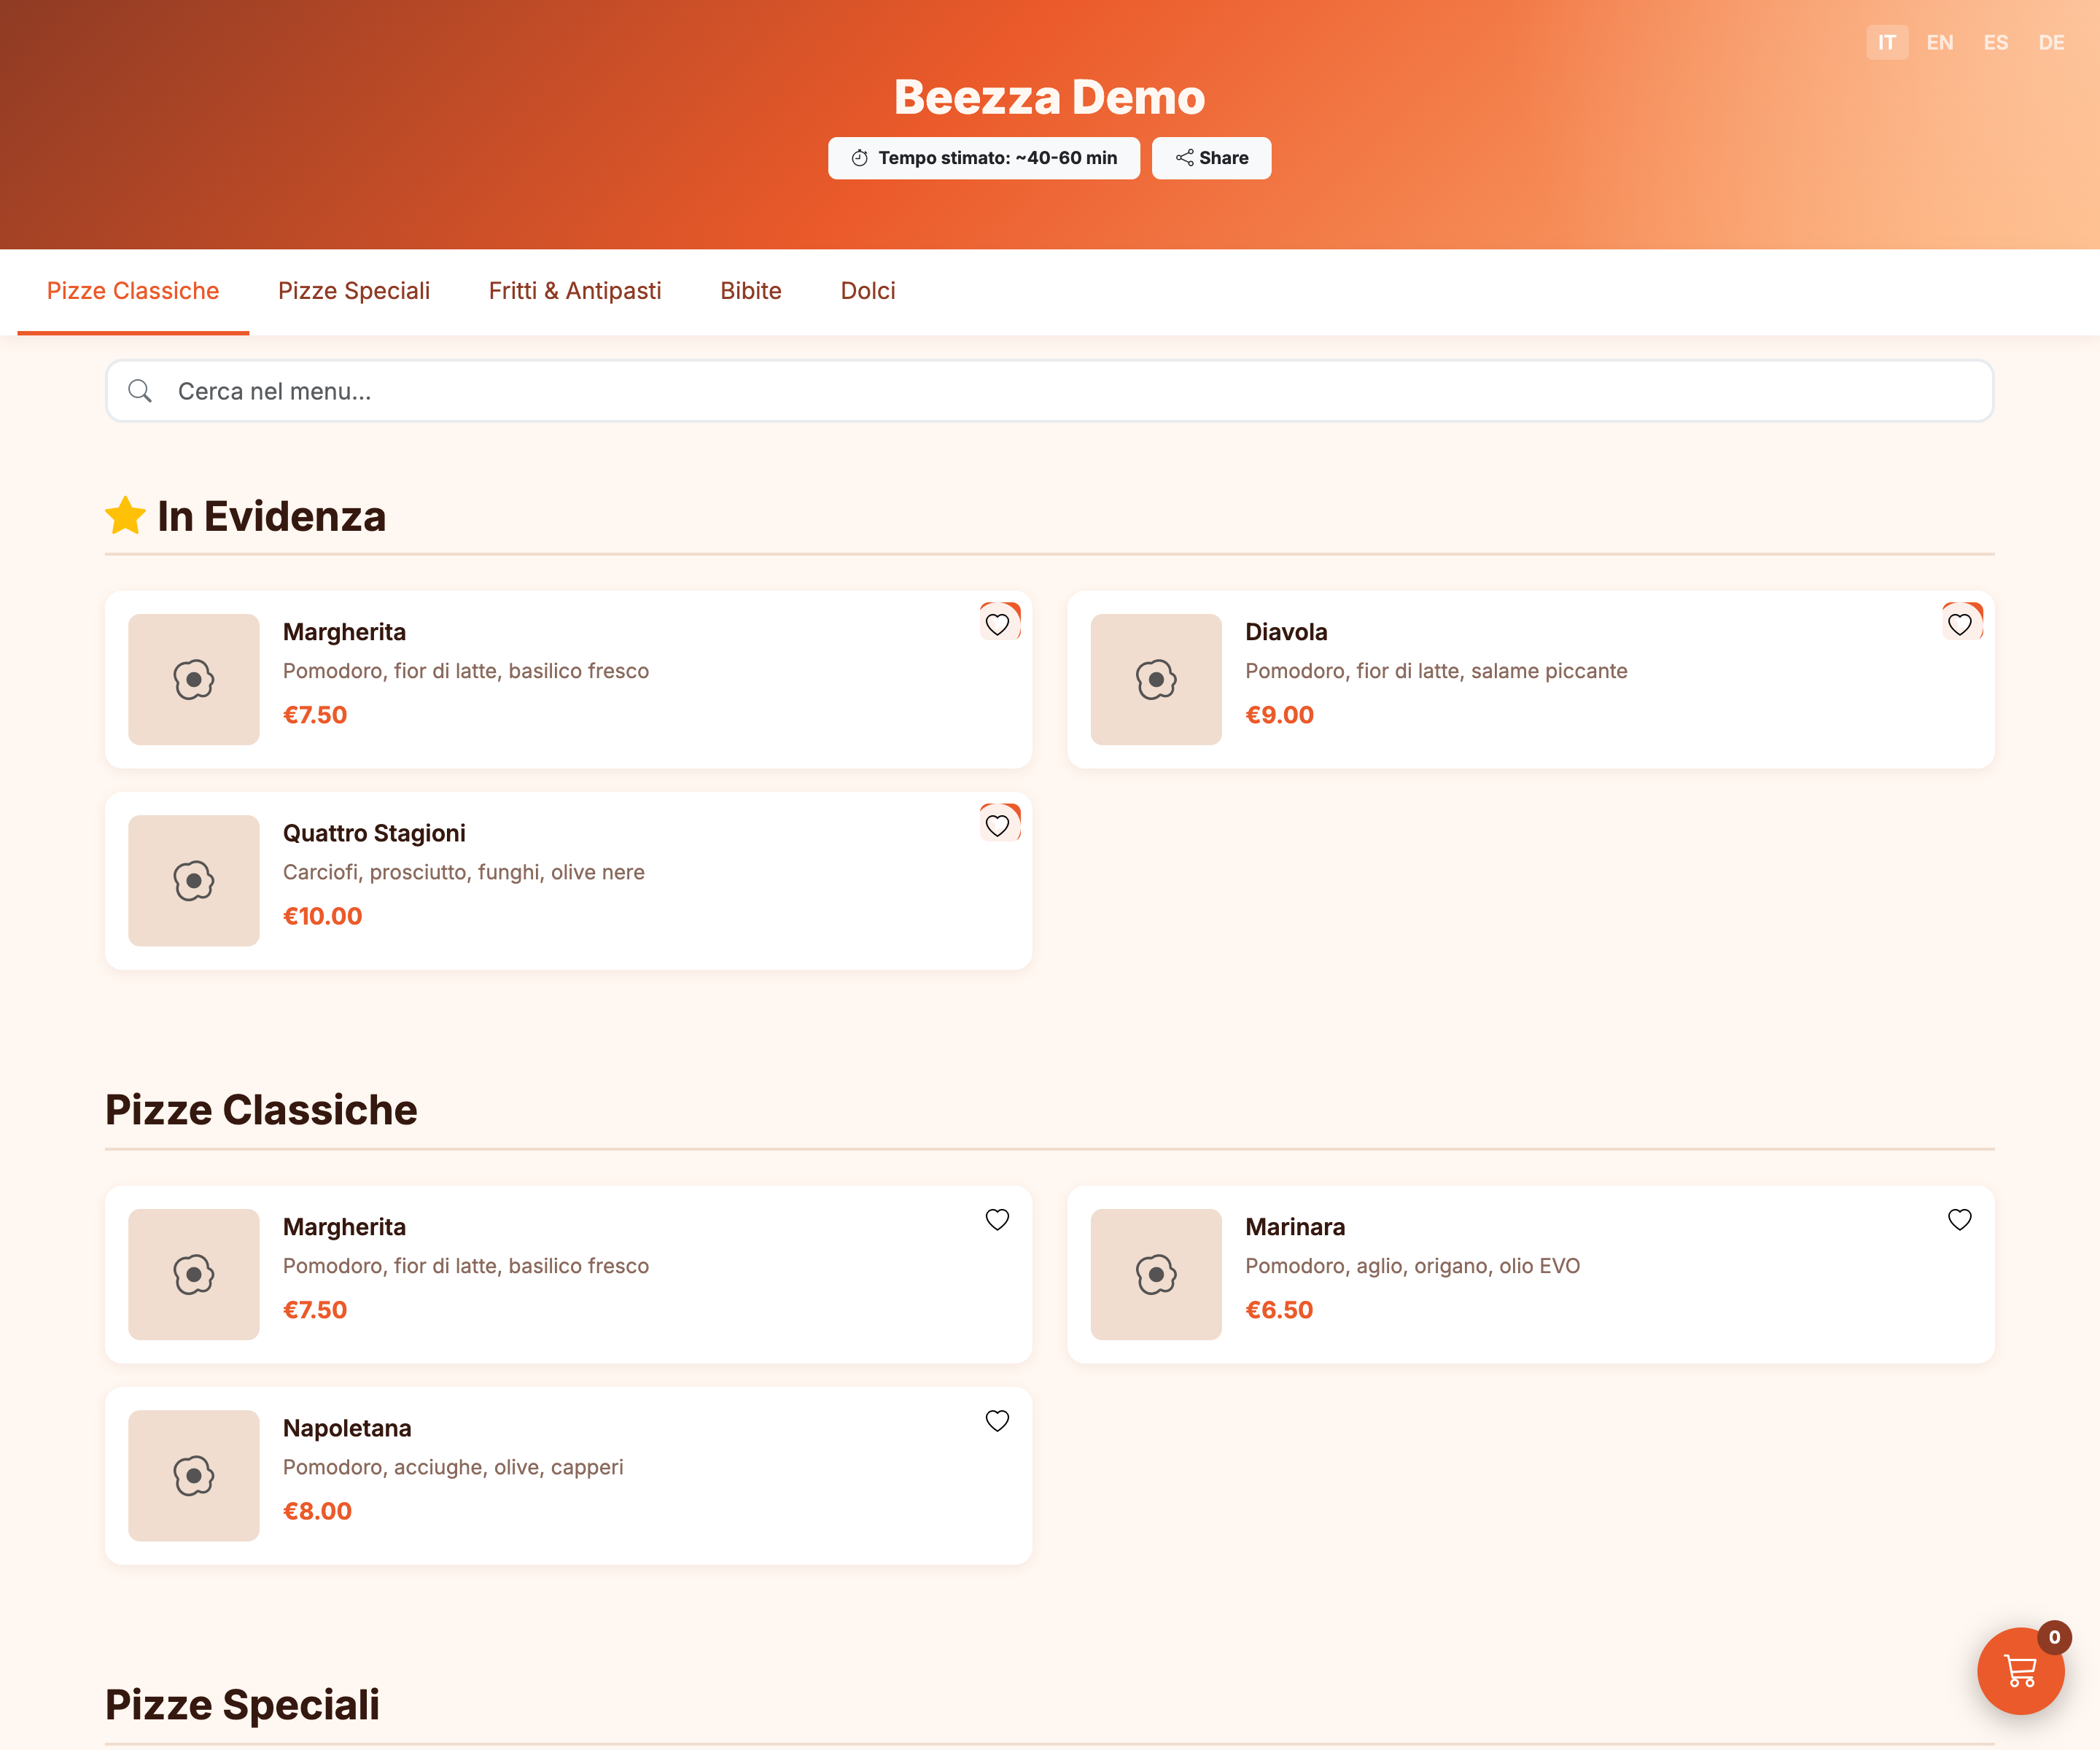Select the Dolci menu section
The height and width of the screenshot is (1750, 2100).
(x=866, y=290)
